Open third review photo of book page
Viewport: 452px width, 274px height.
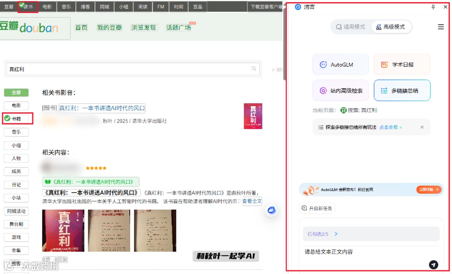[x=155, y=230]
